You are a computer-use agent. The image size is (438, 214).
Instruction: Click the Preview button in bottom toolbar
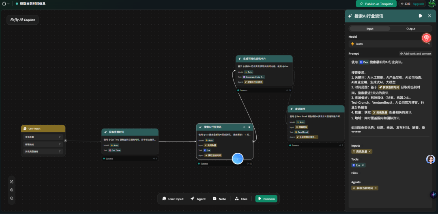click(266, 199)
